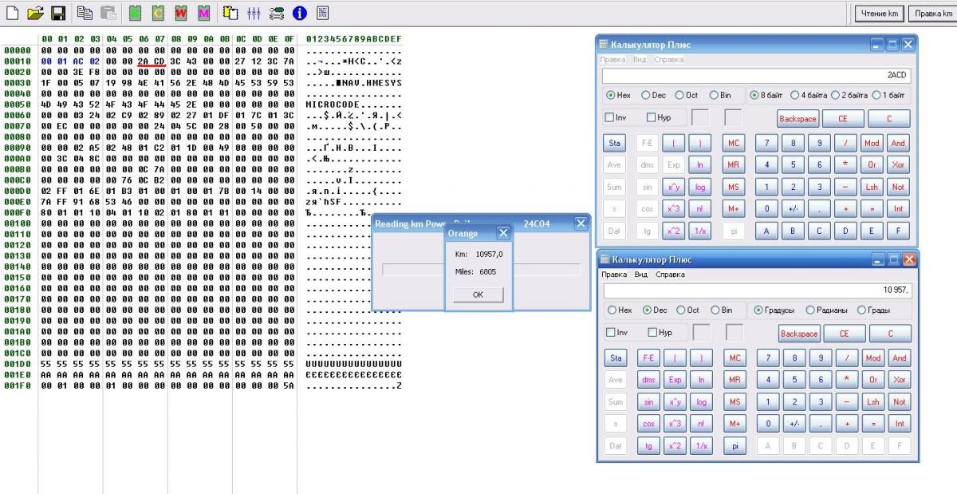
Task: Choose the "Радианы" angle mode option
Action: [x=810, y=310]
